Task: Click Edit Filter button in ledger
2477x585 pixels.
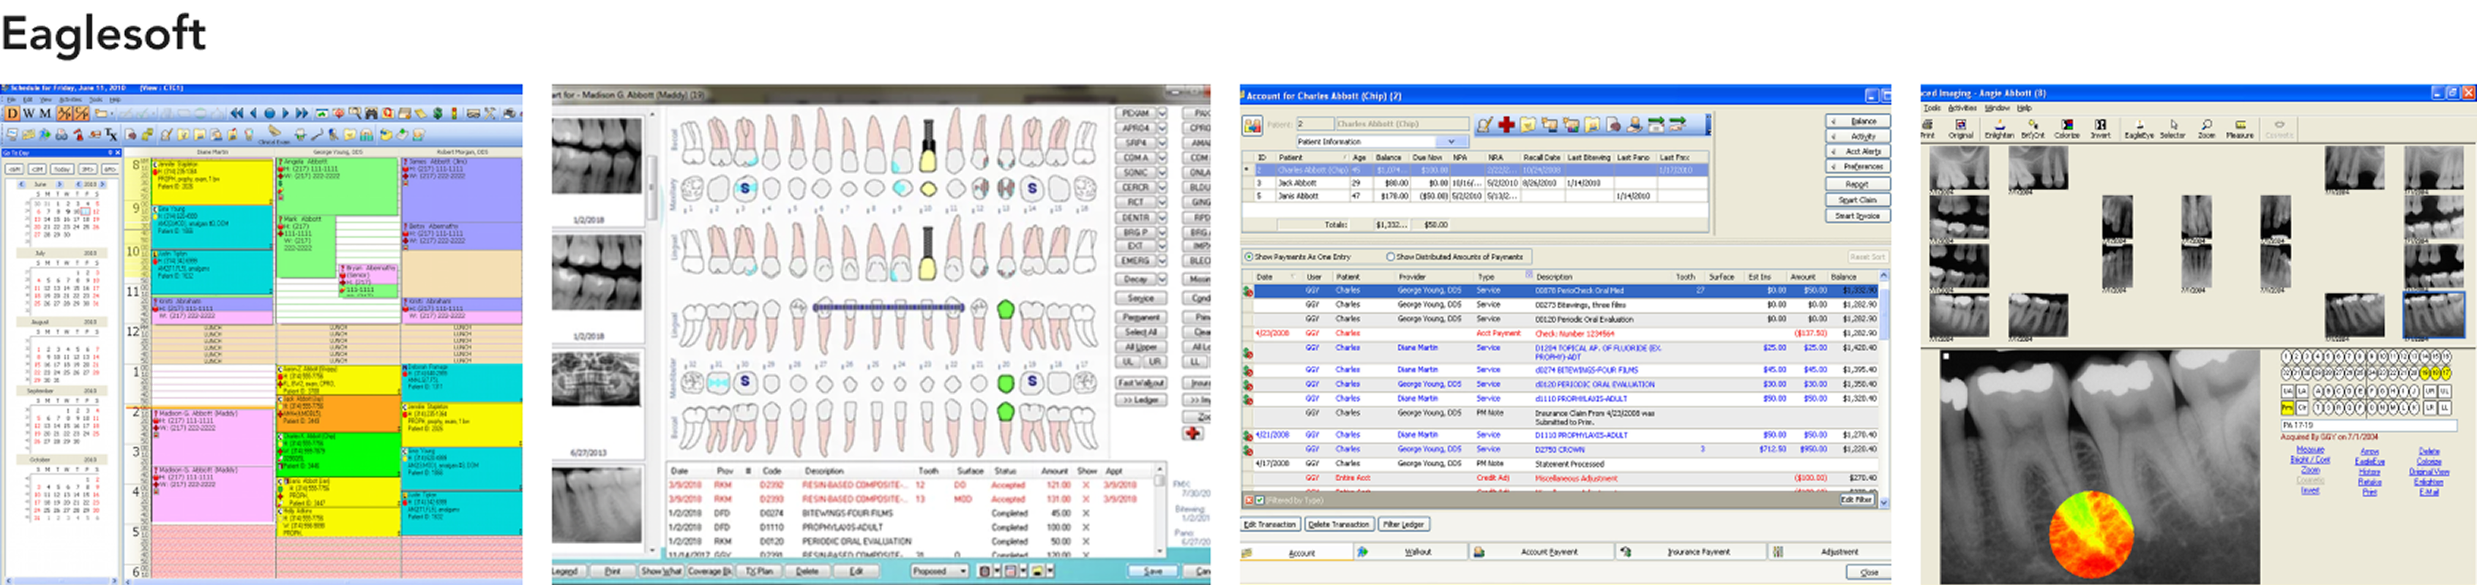Action: point(1857,499)
